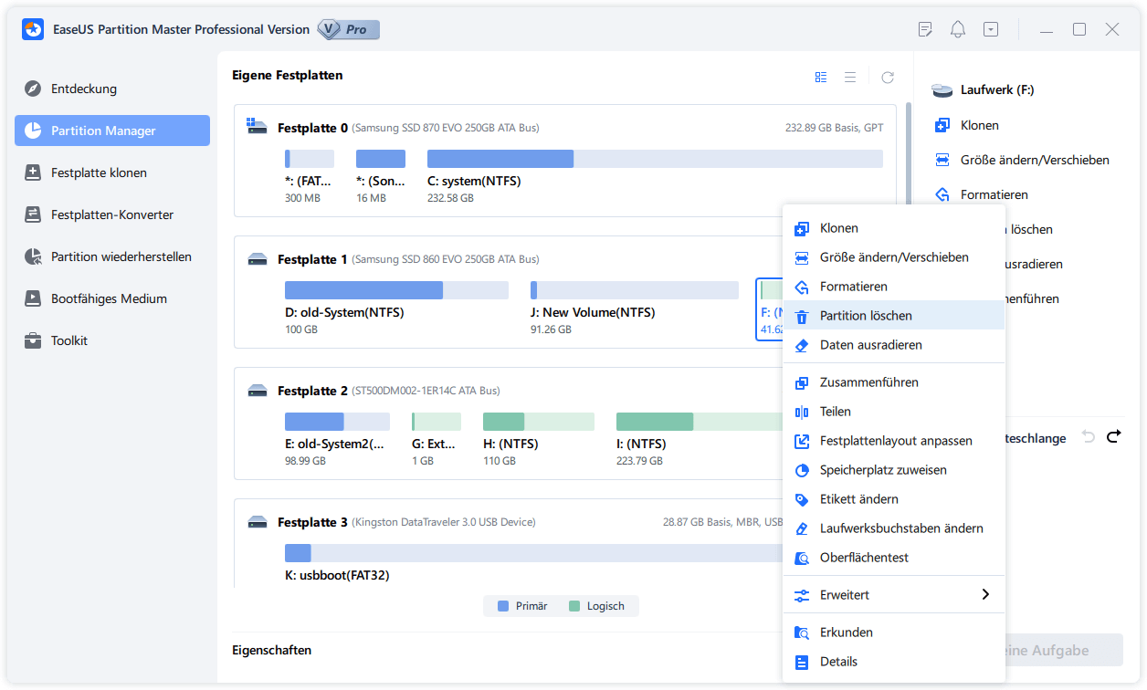This screenshot has width=1147, height=690.
Task: Click the C: system(NTFS) usage bar
Action: point(655,159)
